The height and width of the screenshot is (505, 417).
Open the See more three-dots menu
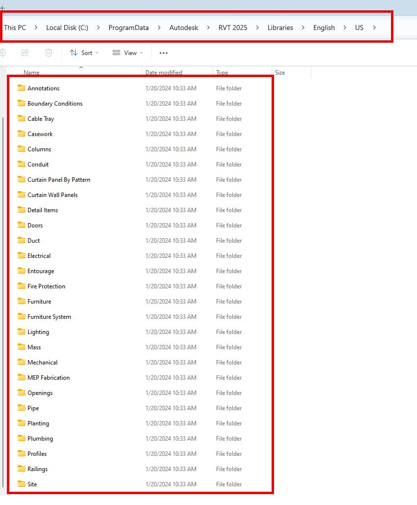[x=164, y=53]
